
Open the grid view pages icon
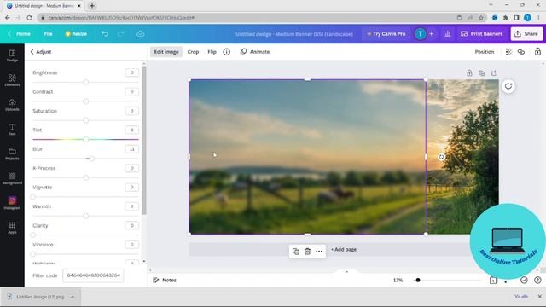click(493, 281)
